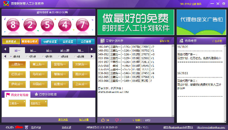Click the 复制计划 link

(x=164, y=41)
